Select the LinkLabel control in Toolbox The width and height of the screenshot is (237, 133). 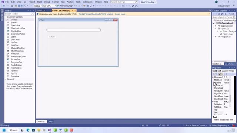point(15,40)
